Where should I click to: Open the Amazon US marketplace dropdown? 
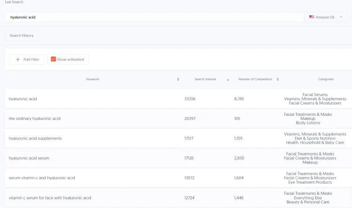(x=326, y=17)
